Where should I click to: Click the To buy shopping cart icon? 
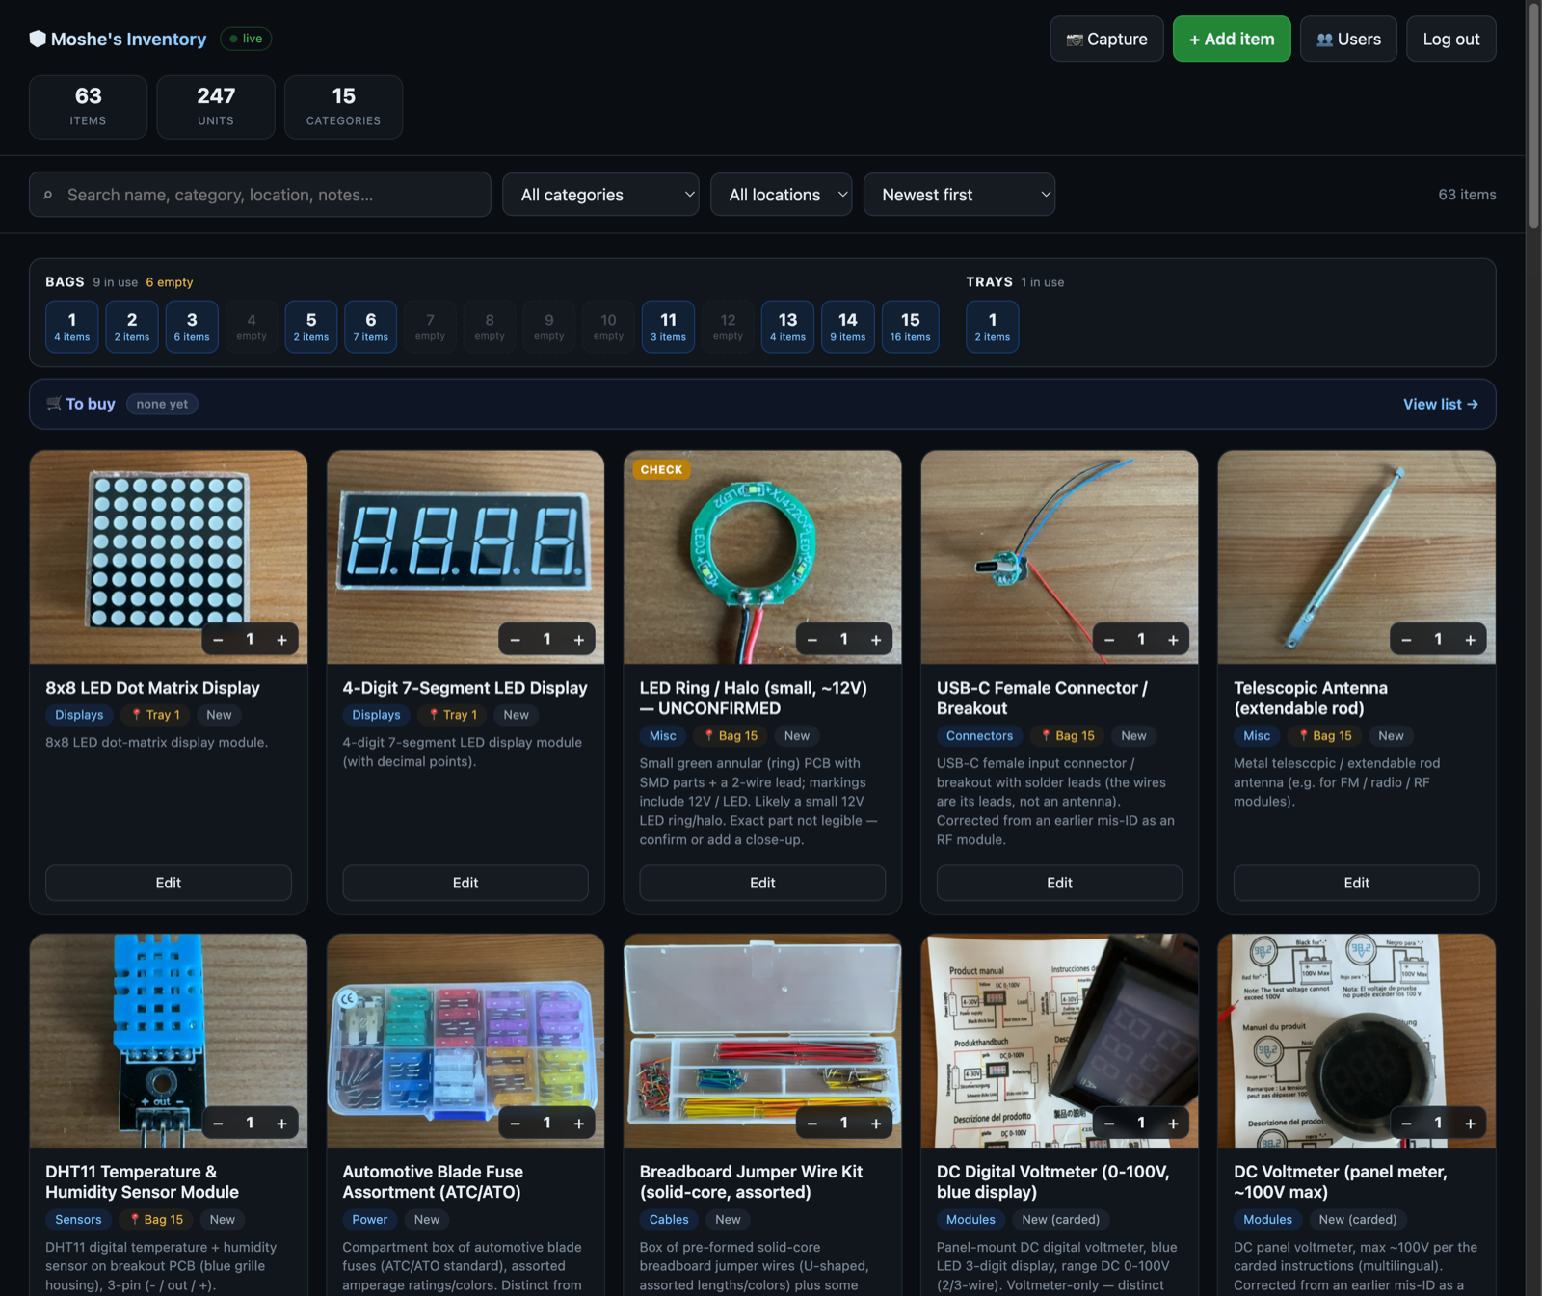(54, 404)
